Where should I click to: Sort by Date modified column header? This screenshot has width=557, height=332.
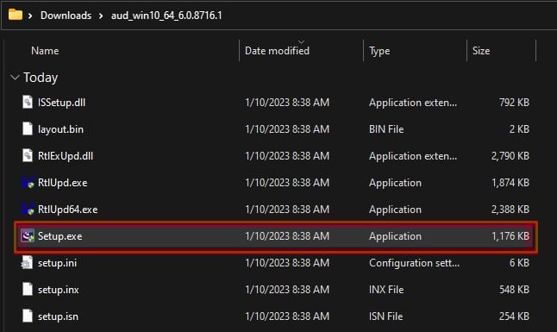277,51
